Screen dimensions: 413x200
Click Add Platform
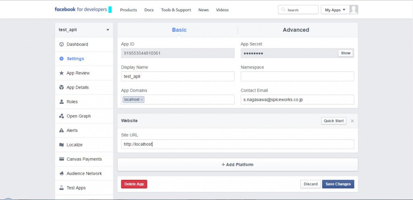click(x=238, y=165)
